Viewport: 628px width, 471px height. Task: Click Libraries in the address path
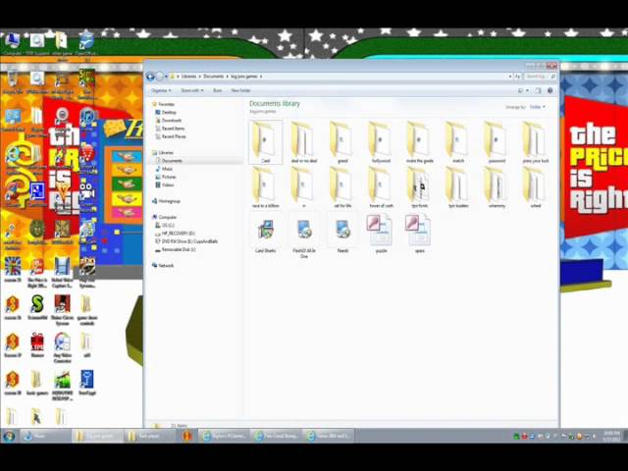(x=188, y=77)
